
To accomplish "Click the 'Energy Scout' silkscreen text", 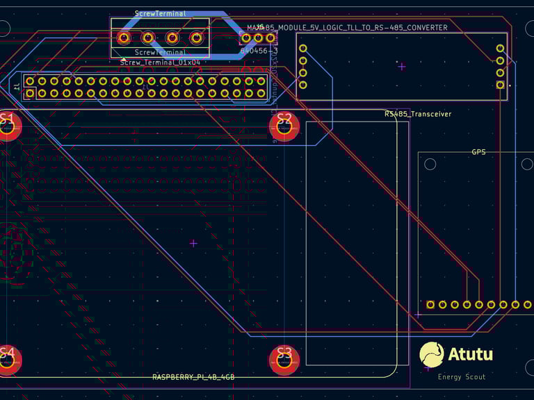I will pos(462,377).
